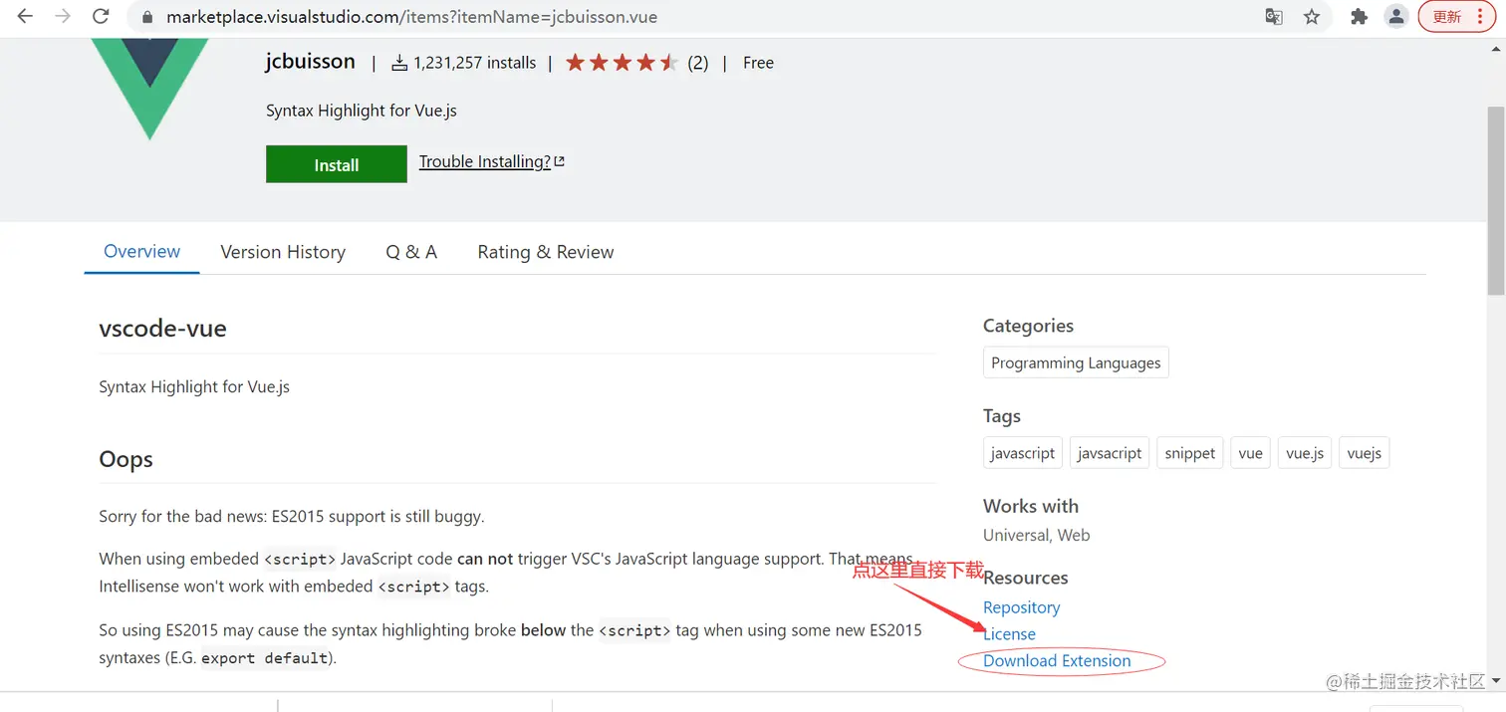Open the License link
Screen dimensions: 1506x712
coord(1009,634)
